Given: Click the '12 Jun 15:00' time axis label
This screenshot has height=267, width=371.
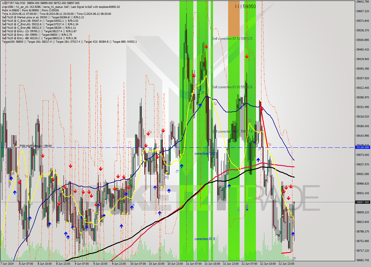Looking at the screenshot, I should pos(268,264).
